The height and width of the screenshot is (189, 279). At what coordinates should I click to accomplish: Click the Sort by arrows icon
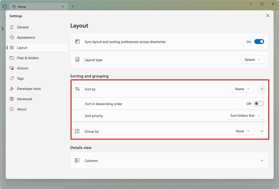coord(77,89)
